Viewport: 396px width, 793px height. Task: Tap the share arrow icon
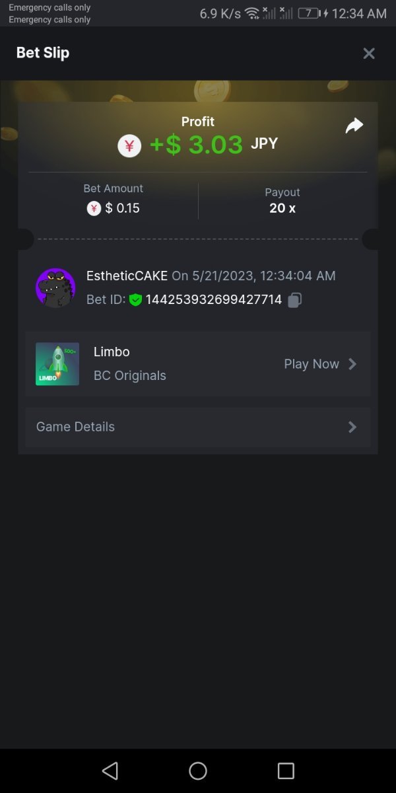pyautogui.click(x=354, y=126)
